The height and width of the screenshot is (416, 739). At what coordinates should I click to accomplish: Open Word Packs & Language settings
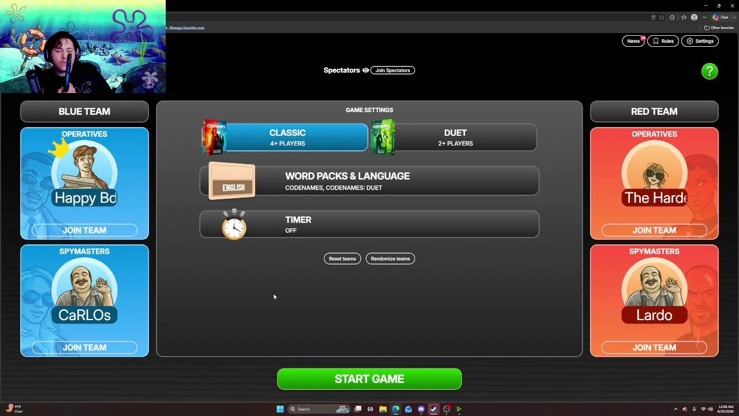point(369,181)
